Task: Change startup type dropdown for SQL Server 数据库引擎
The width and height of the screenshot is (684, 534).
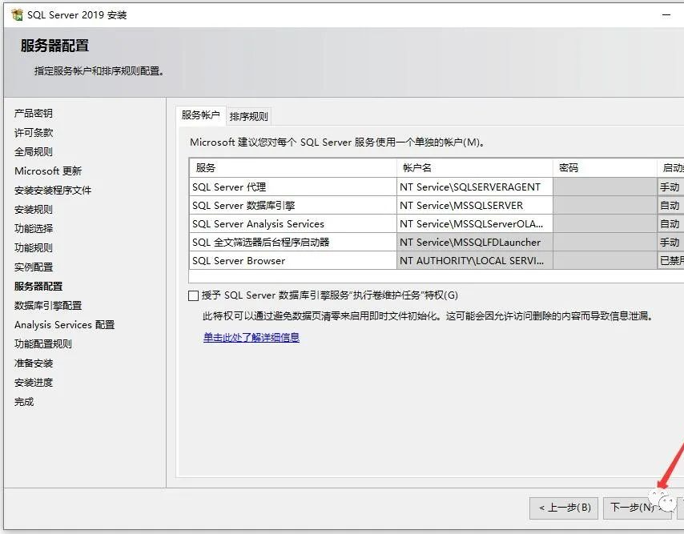Action: [x=671, y=205]
